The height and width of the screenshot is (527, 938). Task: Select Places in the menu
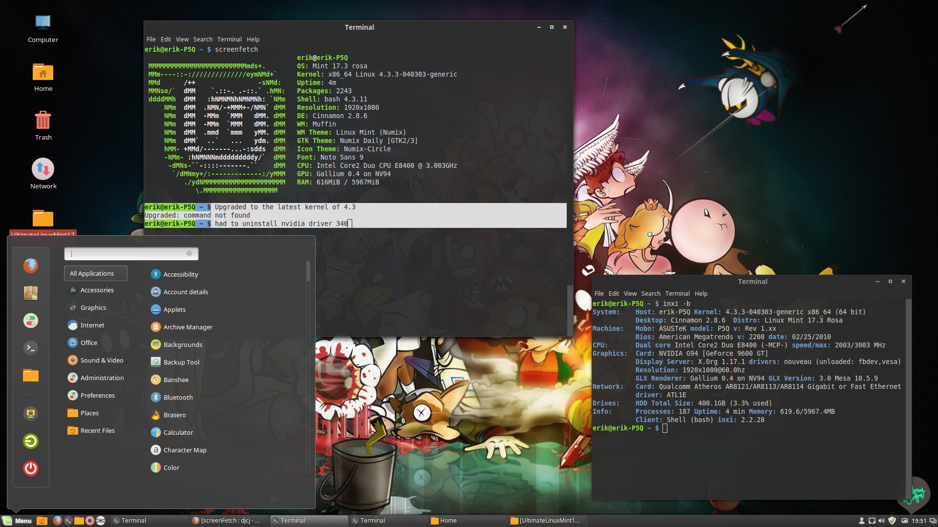(96, 413)
